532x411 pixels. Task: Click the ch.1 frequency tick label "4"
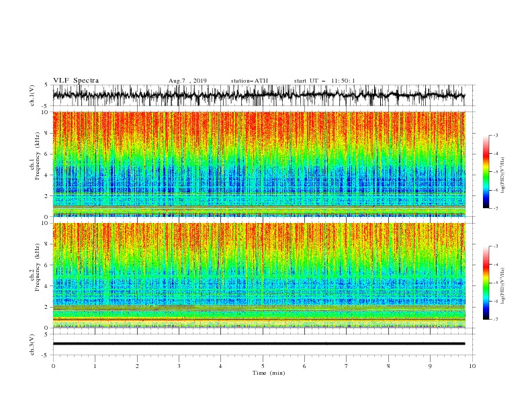(47, 175)
